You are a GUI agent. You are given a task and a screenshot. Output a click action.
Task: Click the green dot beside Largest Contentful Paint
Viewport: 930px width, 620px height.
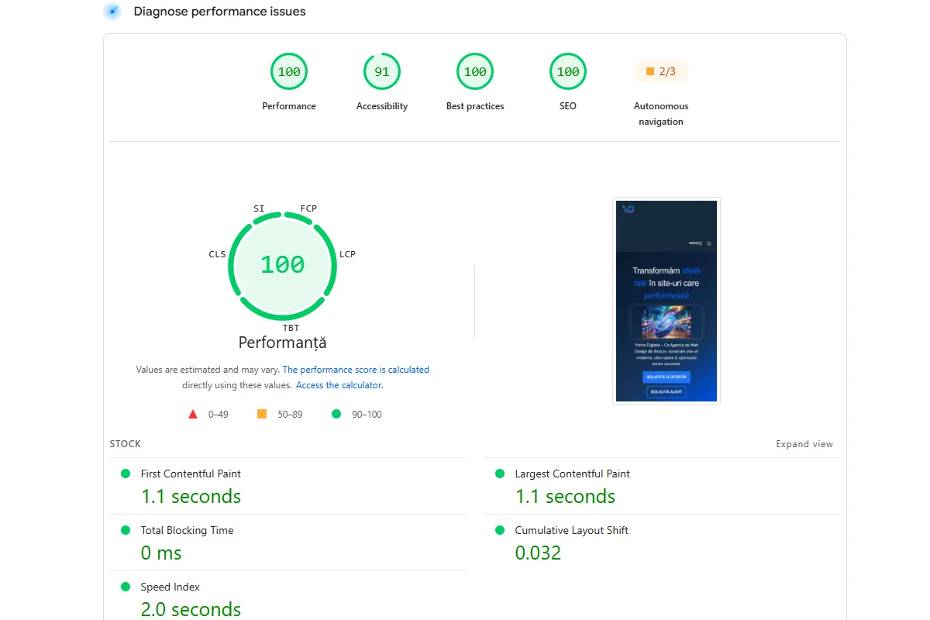500,474
